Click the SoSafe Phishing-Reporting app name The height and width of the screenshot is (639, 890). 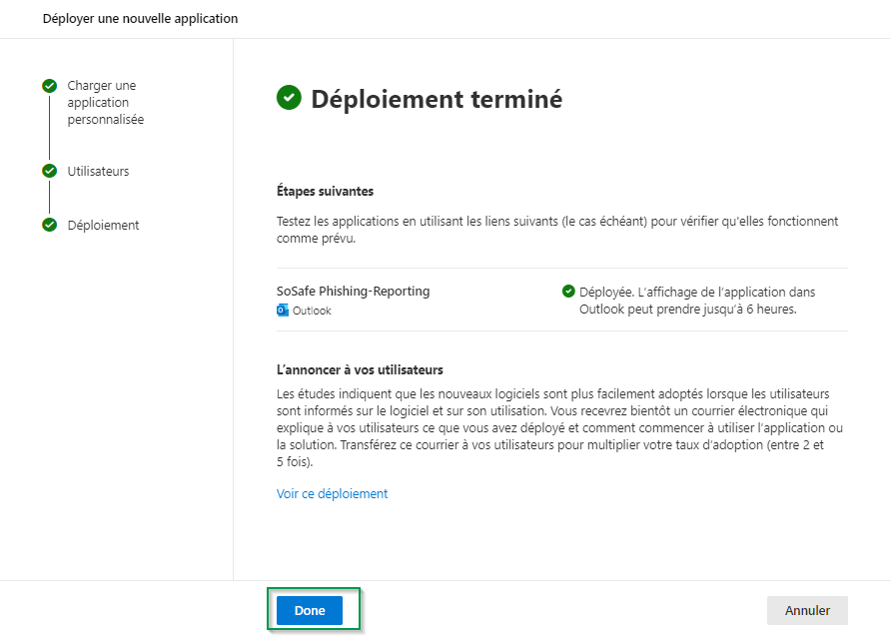[x=353, y=292]
